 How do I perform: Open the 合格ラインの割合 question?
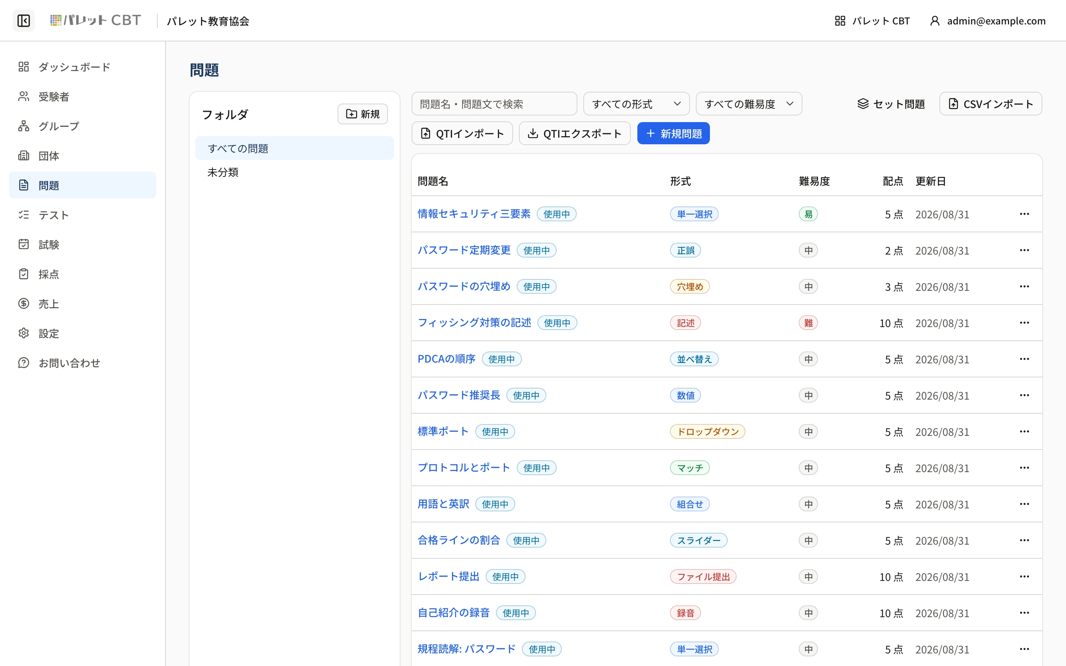pyautogui.click(x=459, y=540)
